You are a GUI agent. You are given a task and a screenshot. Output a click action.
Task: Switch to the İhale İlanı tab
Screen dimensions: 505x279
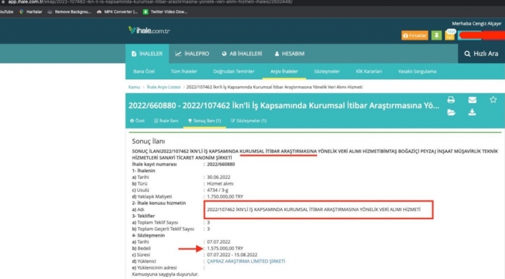(166, 120)
